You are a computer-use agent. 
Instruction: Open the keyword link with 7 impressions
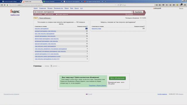47,54
